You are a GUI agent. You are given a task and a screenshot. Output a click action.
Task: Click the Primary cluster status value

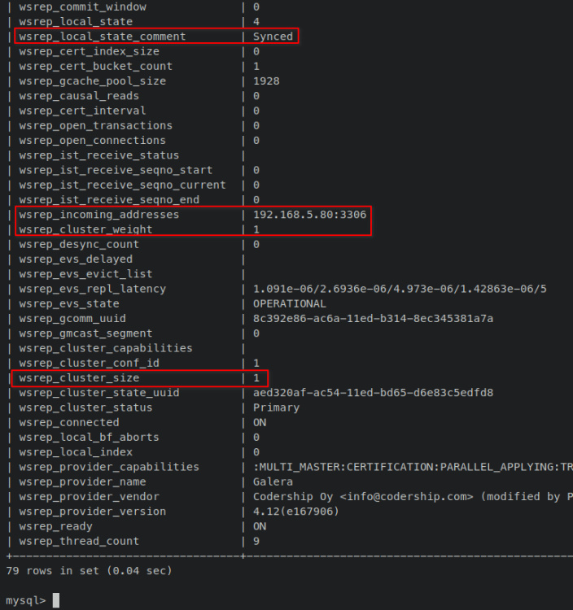click(276, 407)
